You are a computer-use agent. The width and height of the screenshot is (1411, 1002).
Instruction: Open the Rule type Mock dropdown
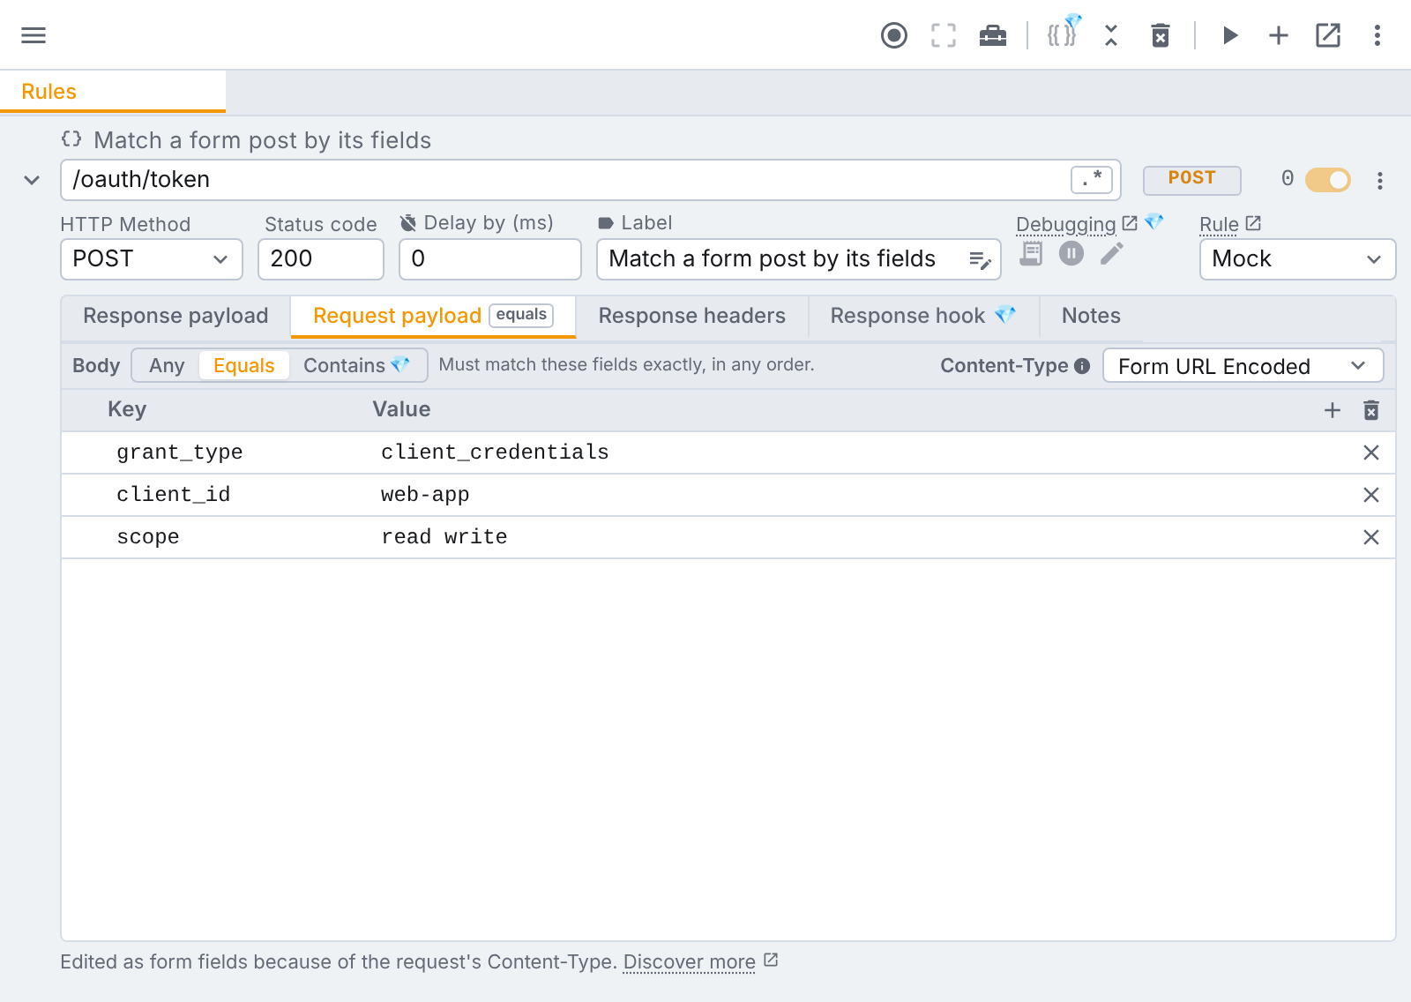[x=1297, y=259]
